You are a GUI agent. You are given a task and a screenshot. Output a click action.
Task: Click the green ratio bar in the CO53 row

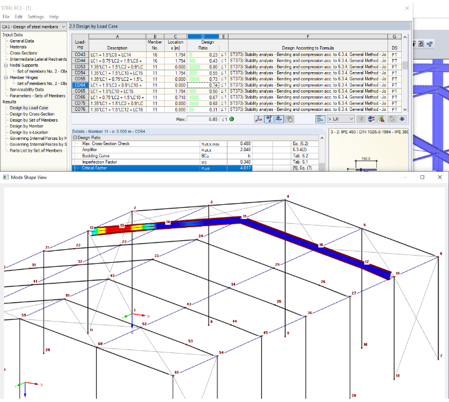point(195,67)
